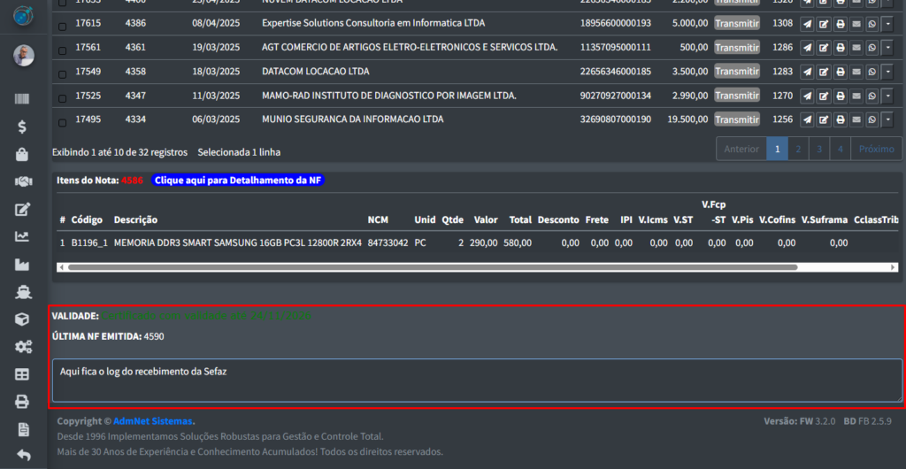
Task: Open dropdown caret on MUNIO SEGURANCA row
Action: [x=888, y=119]
